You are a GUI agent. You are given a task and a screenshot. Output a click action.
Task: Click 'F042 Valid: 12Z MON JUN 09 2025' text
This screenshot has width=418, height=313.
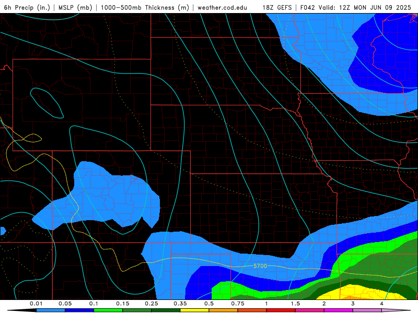click(356, 7)
